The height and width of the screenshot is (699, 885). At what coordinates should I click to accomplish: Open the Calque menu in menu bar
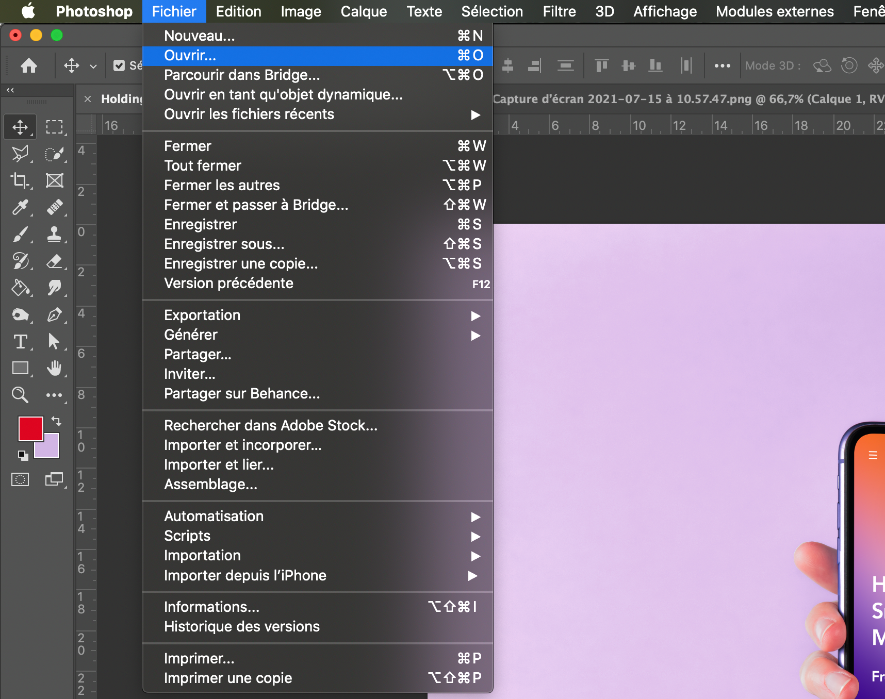pyautogui.click(x=364, y=11)
